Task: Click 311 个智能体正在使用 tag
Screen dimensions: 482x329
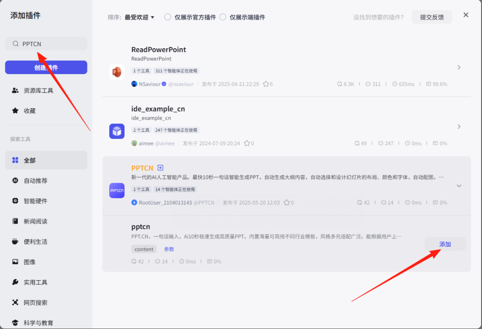Action: [176, 71]
